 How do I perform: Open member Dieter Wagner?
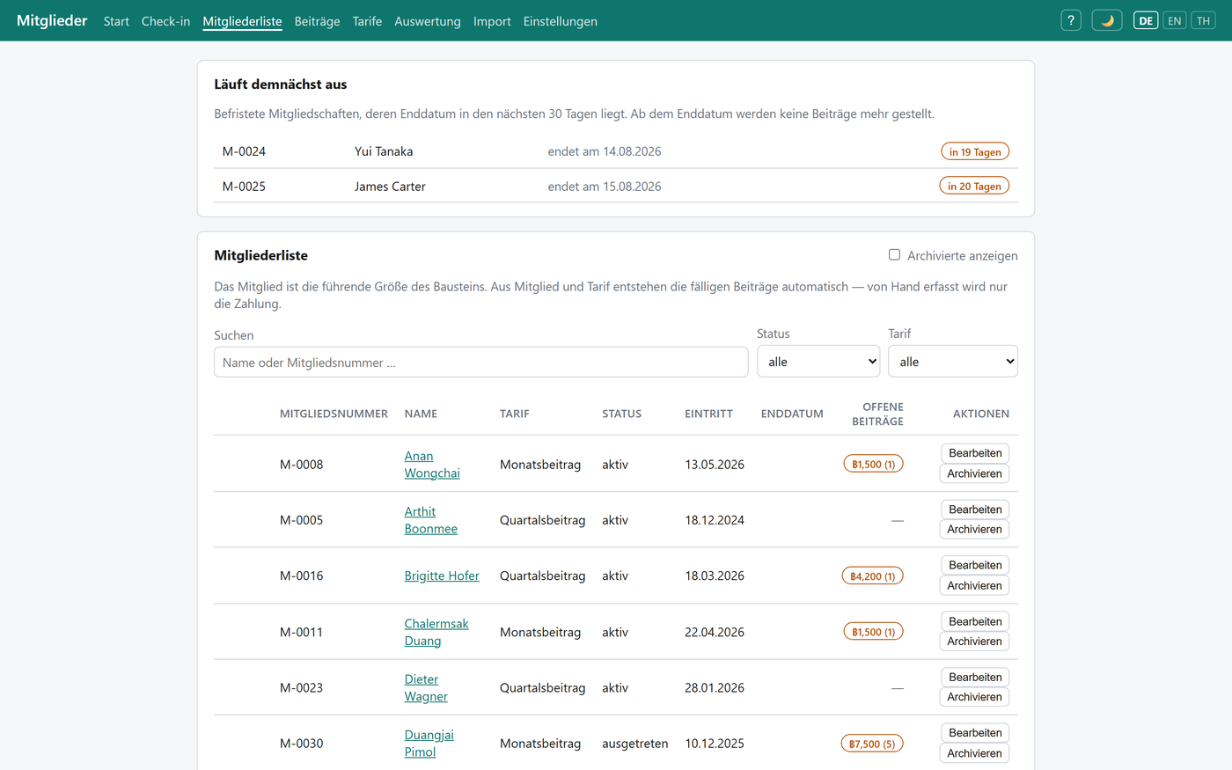tap(426, 687)
